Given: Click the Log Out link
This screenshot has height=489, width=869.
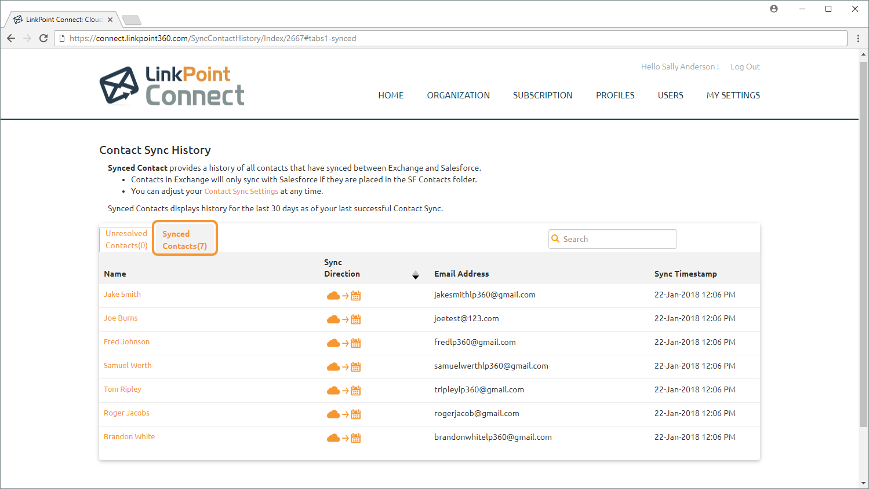Looking at the screenshot, I should point(745,67).
